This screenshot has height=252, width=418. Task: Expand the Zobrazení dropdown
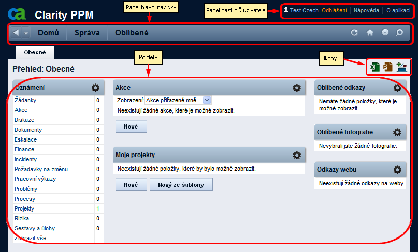[x=207, y=100]
